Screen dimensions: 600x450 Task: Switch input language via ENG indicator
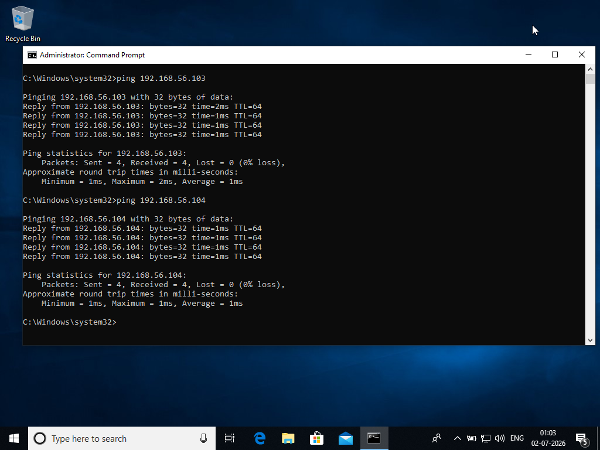pyautogui.click(x=517, y=438)
